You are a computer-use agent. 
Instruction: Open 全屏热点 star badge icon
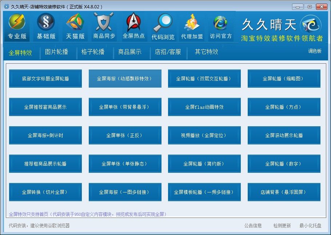tap(133, 23)
